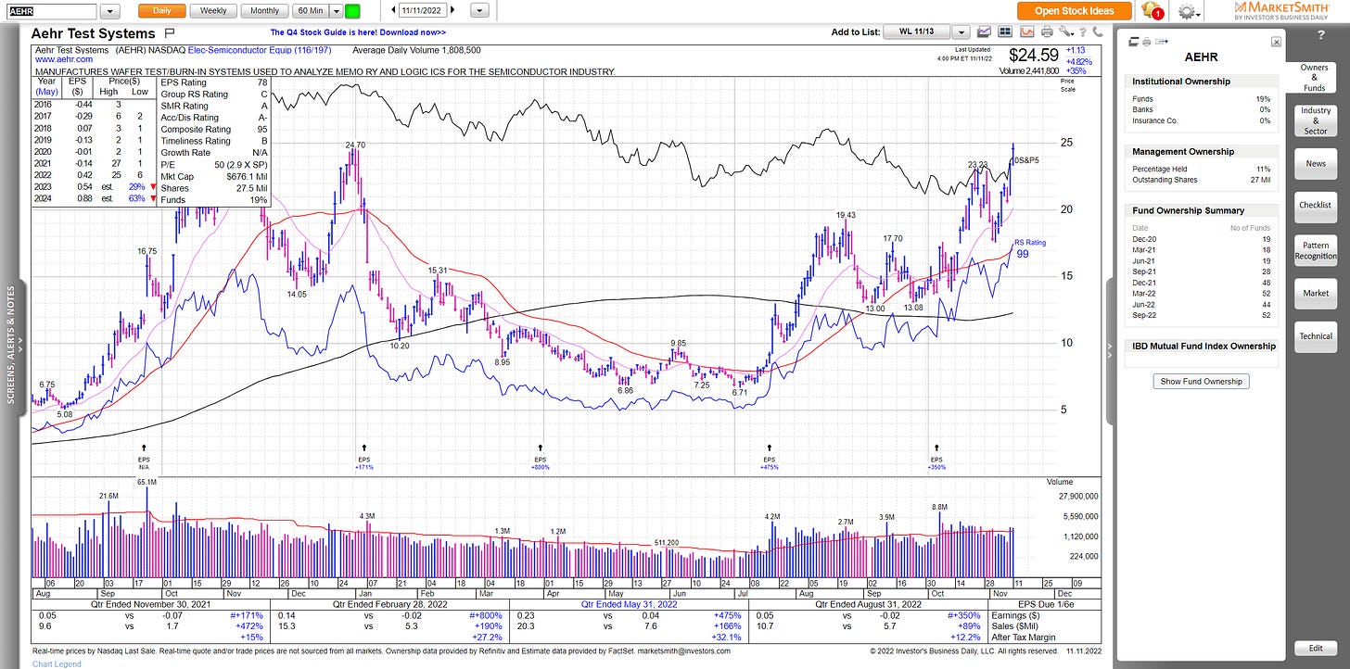Open the date options dropdown

479,11
